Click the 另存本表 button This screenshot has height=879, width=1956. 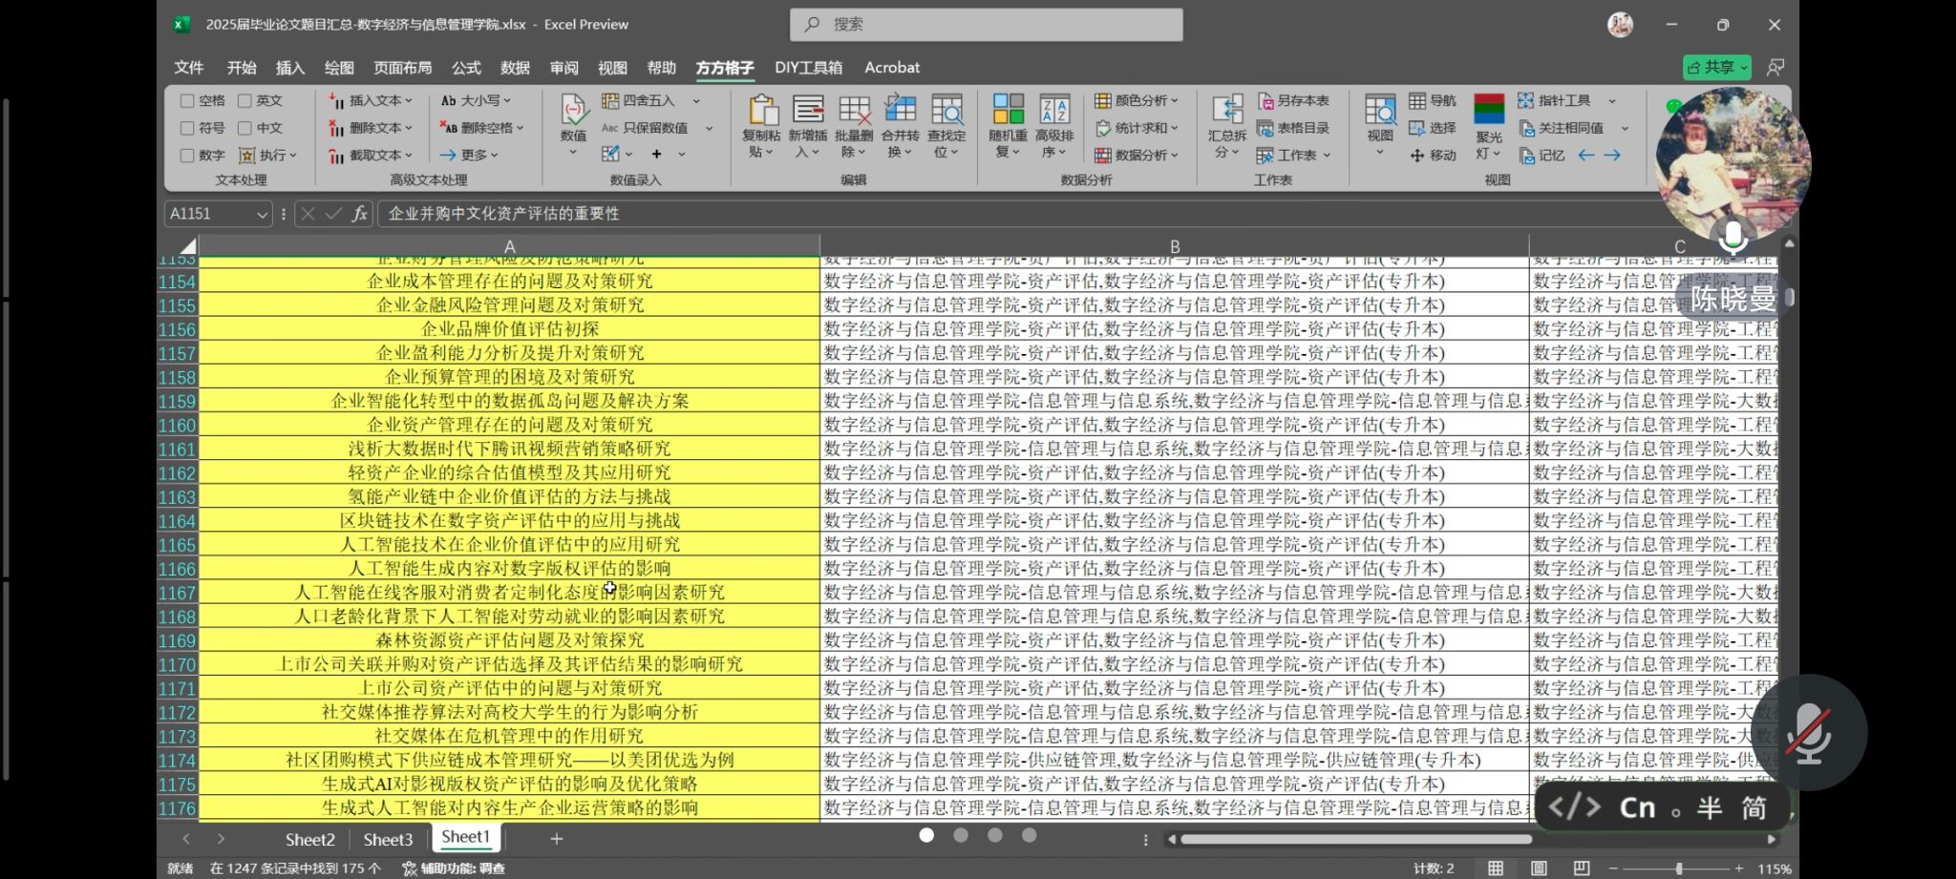click(x=1294, y=100)
